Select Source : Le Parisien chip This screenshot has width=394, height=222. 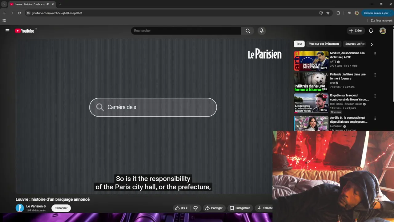click(x=355, y=44)
